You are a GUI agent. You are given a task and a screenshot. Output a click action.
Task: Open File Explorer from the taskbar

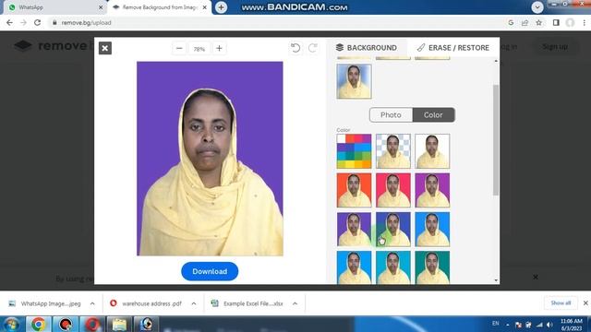(x=119, y=324)
